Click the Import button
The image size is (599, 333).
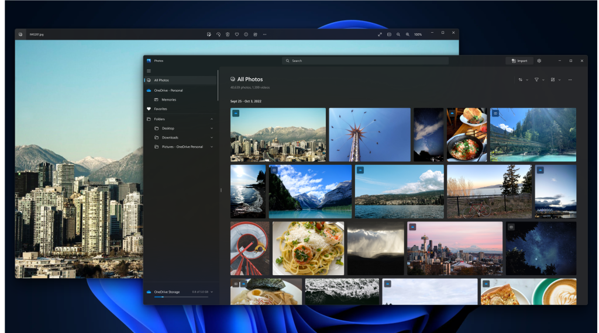pyautogui.click(x=519, y=61)
